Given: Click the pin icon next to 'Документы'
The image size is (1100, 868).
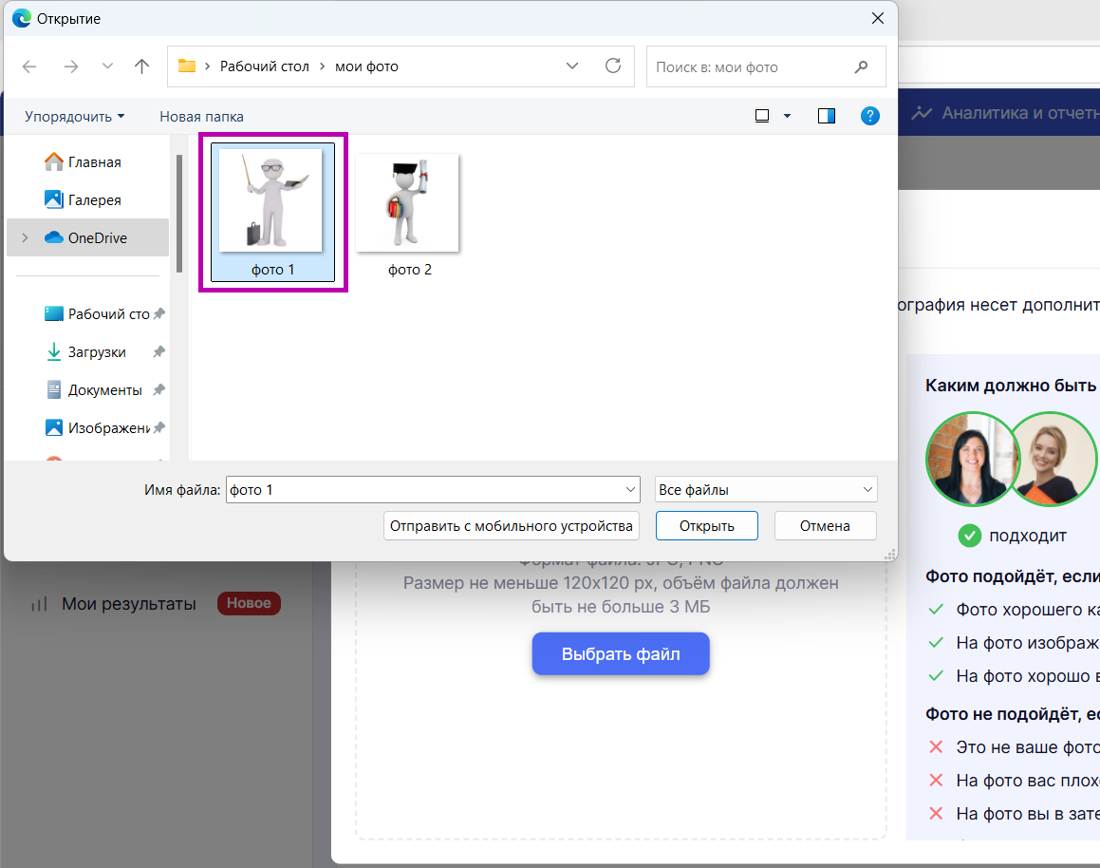Looking at the screenshot, I should point(159,388).
